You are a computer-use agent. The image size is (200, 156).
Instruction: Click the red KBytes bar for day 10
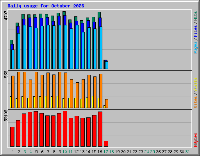[x=65, y=129]
